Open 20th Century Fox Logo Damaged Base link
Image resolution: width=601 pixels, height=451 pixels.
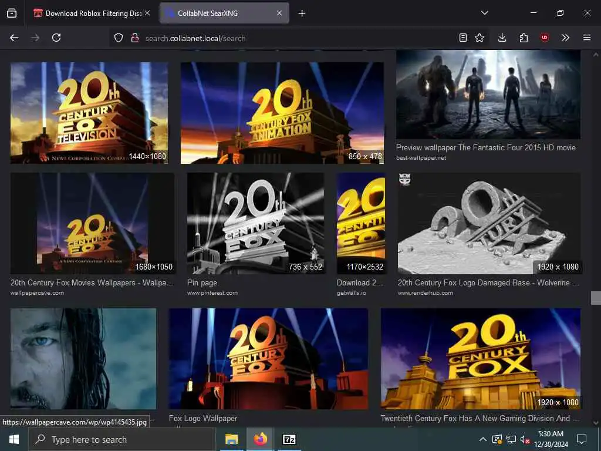488,282
